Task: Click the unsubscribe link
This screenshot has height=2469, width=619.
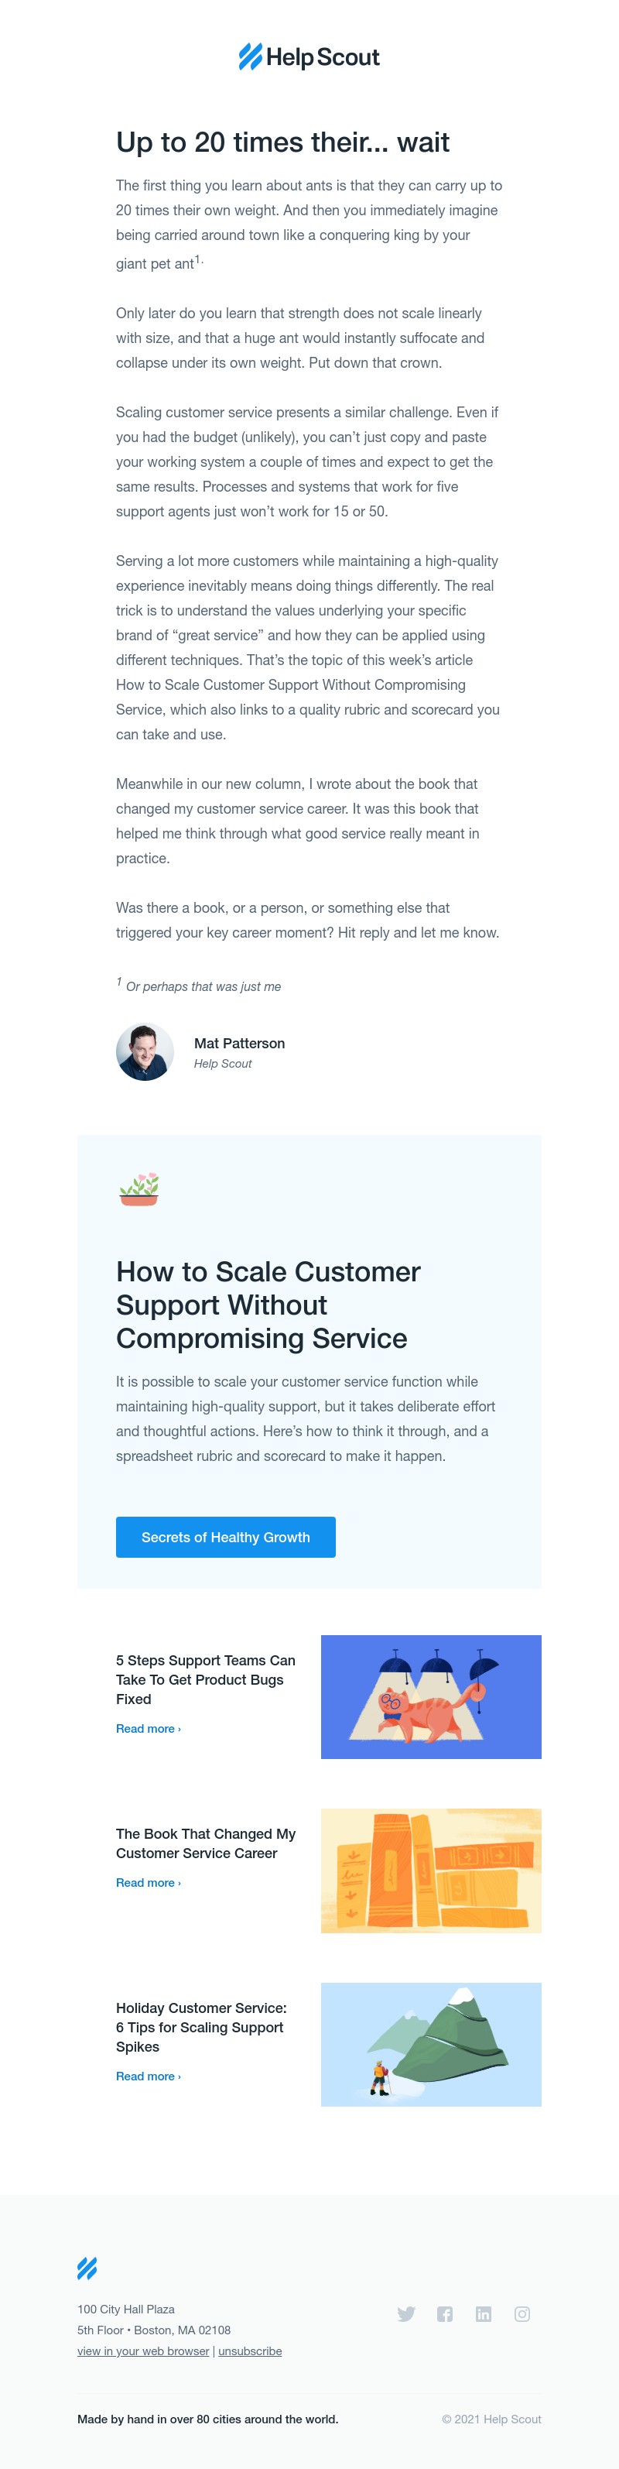Action: point(250,2351)
